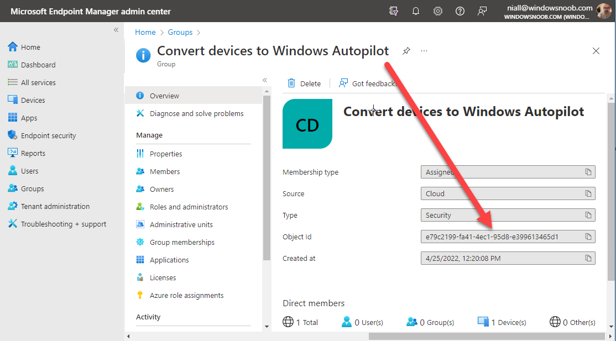Click the blade info icon by title
This screenshot has height=341, width=616.
click(143, 55)
